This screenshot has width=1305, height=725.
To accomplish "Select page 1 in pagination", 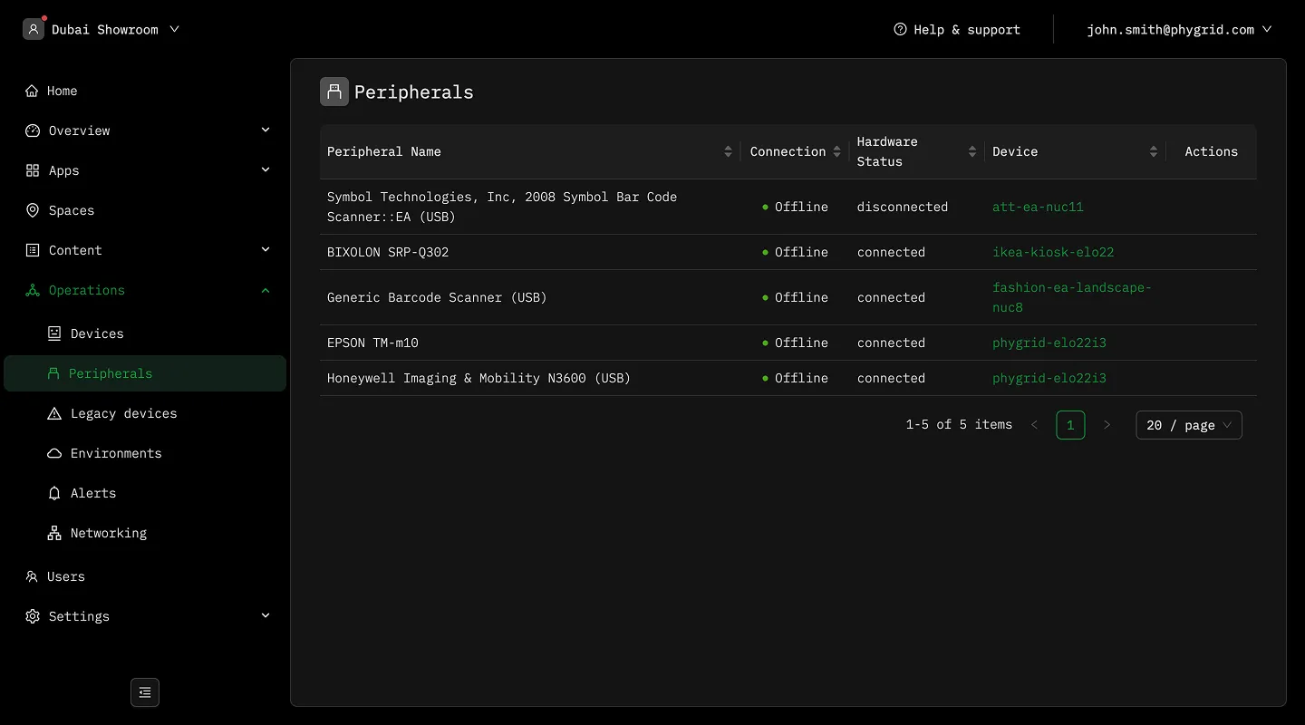I will [x=1070, y=425].
